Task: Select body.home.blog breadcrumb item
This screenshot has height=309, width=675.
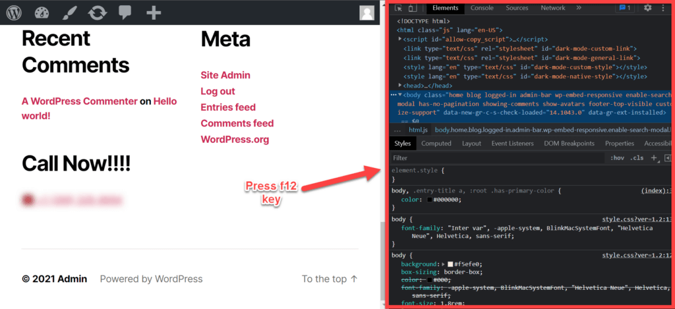Action: pyautogui.click(x=553, y=130)
